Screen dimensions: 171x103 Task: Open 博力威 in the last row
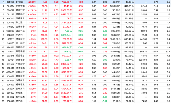19,101
